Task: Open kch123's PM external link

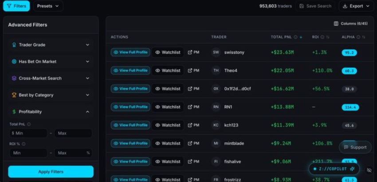Action: tap(193, 125)
